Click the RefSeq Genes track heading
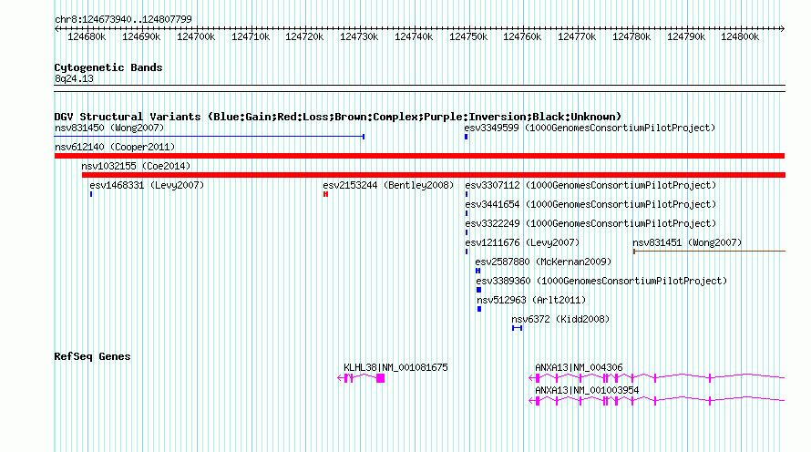This screenshot has height=452, width=811. 92,356
